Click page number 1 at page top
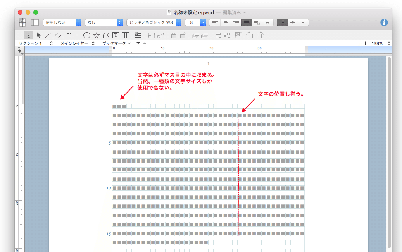This screenshot has width=402, height=252. 208,64
